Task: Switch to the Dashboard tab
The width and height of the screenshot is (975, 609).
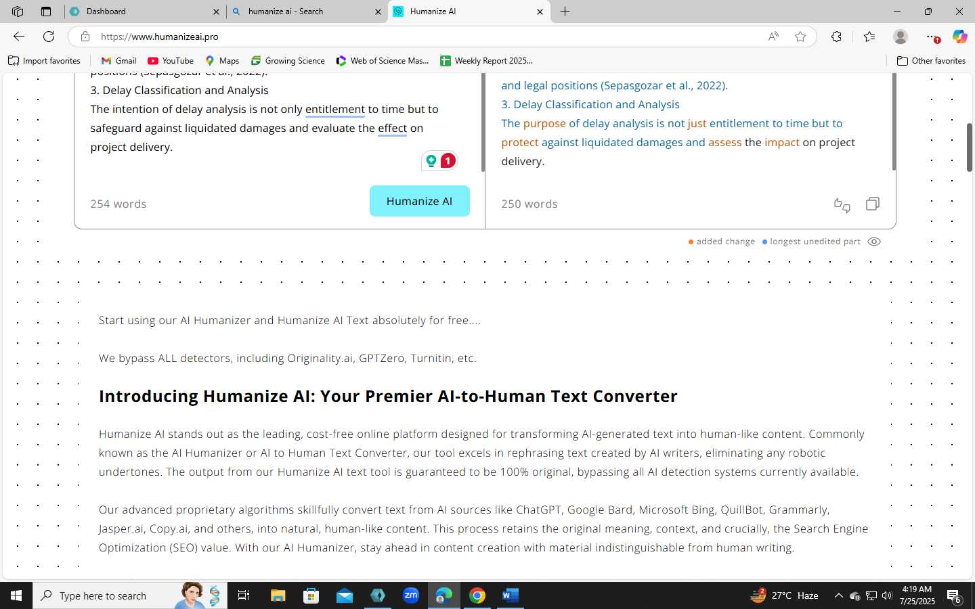Action: click(x=145, y=12)
